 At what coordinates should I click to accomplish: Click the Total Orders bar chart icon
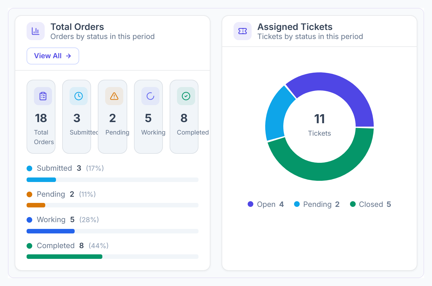[x=36, y=31]
